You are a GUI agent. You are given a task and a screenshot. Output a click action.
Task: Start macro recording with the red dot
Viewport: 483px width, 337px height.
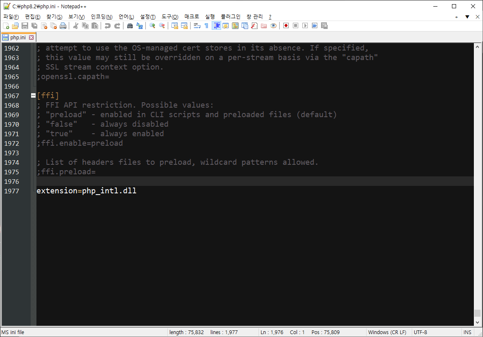(286, 26)
